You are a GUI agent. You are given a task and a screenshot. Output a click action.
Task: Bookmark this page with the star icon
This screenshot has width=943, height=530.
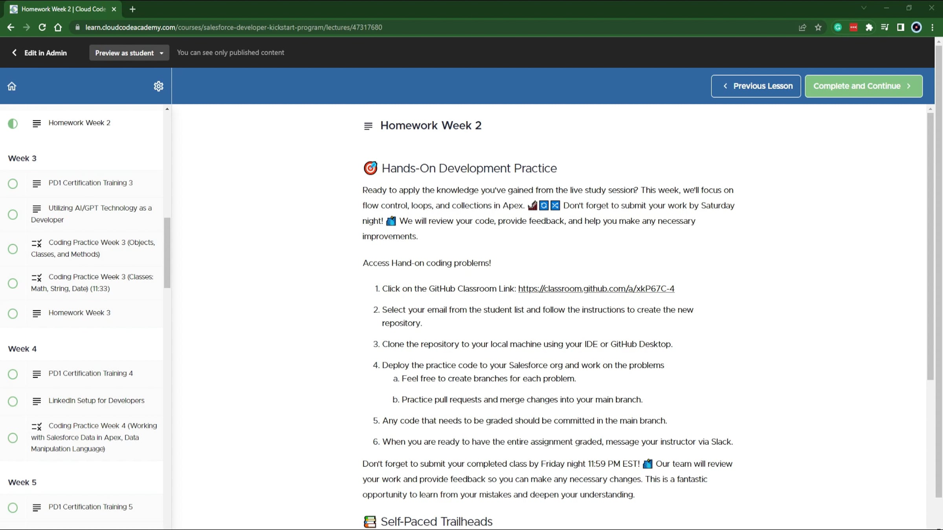(x=818, y=27)
